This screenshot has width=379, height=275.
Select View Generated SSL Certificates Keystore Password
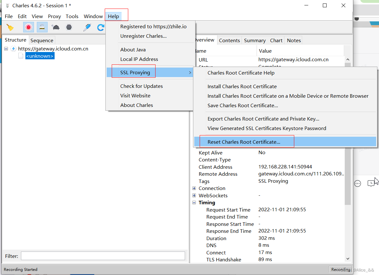point(267,128)
